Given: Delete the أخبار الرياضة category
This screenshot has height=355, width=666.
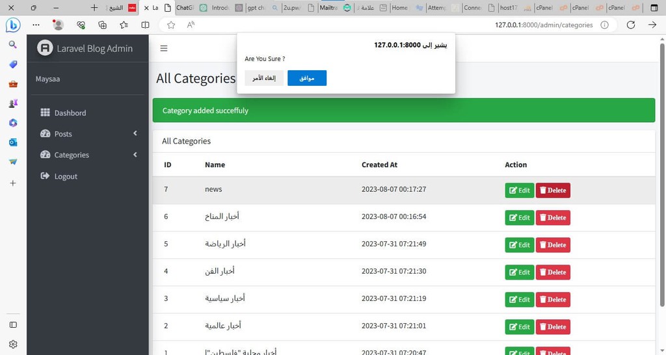Looking at the screenshot, I should 553,245.
